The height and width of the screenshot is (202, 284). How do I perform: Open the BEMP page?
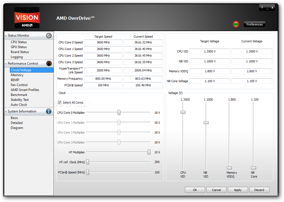tap(15, 80)
